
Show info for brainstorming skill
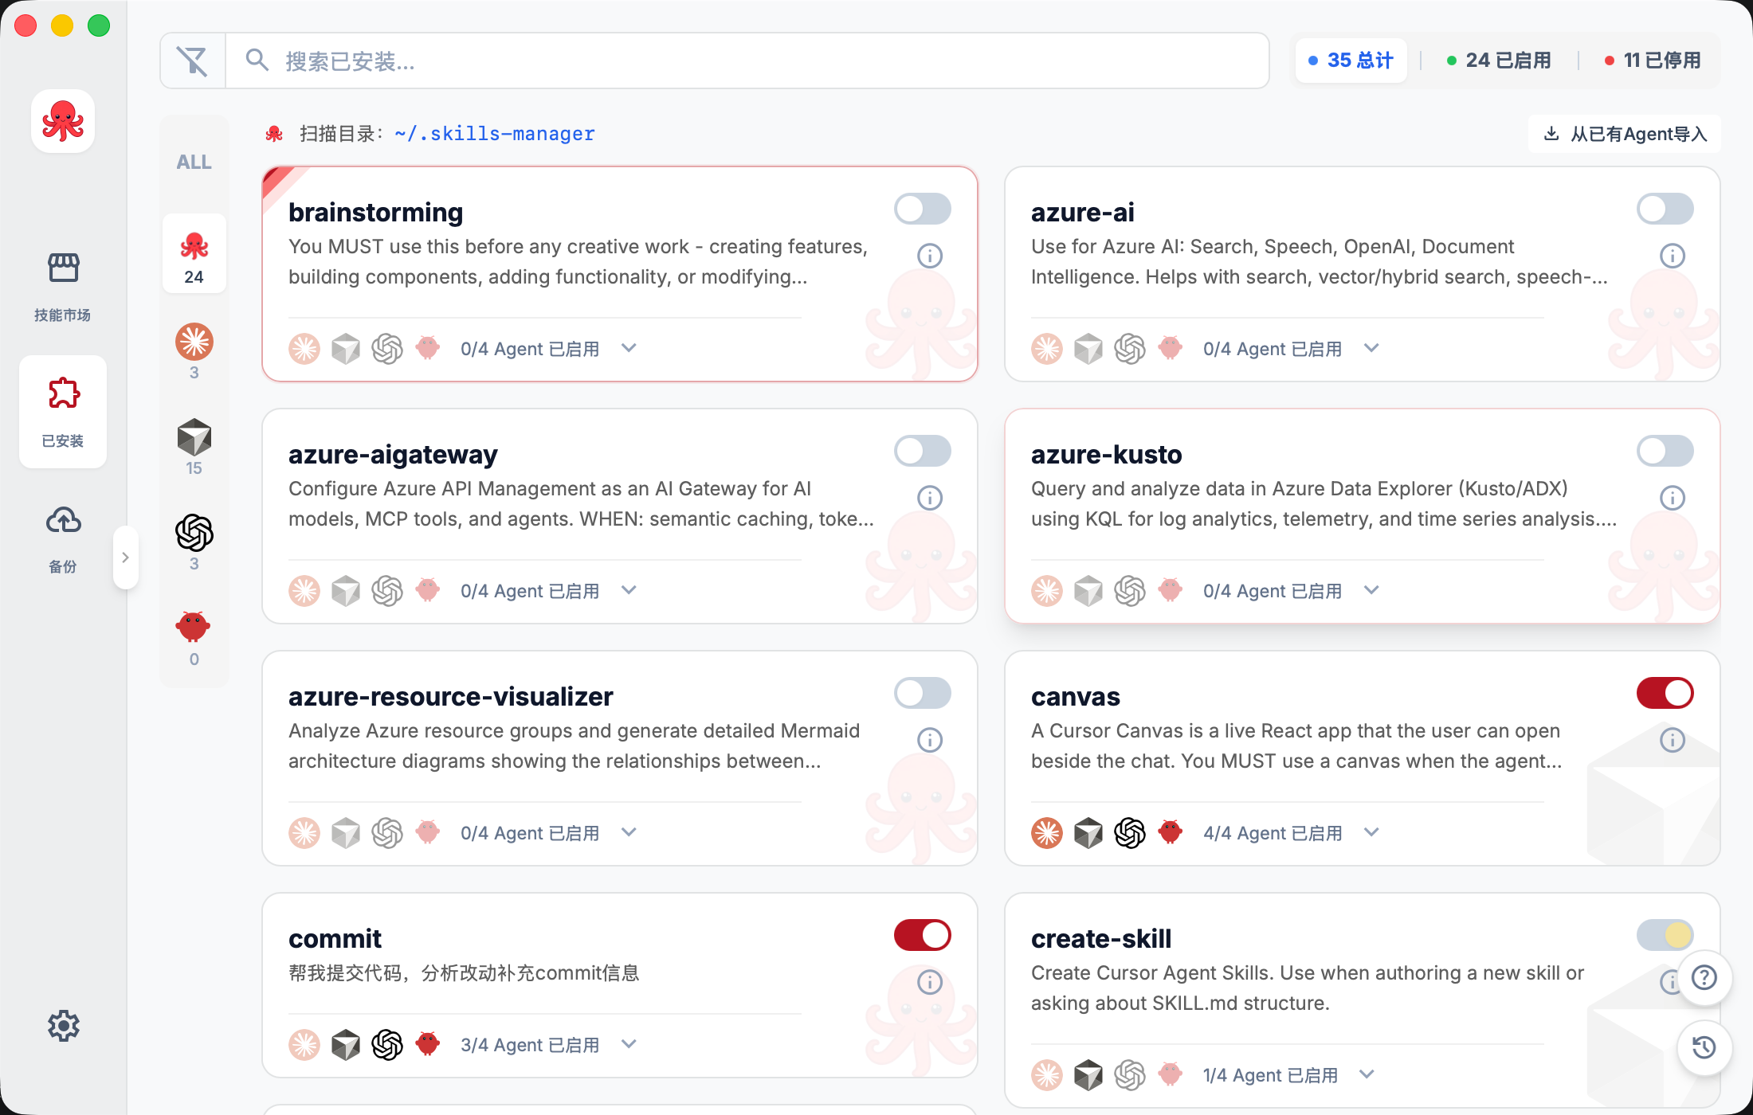pos(930,256)
